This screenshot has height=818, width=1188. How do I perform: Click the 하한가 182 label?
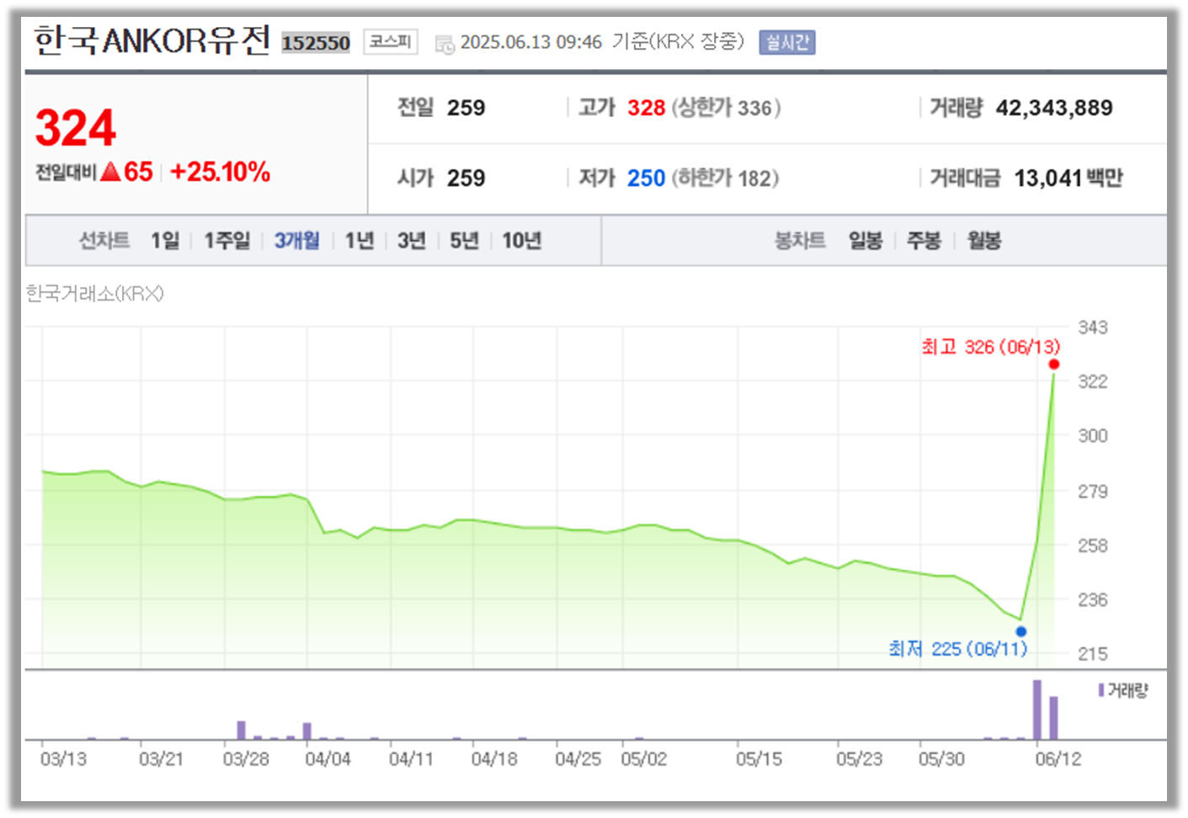[725, 178]
